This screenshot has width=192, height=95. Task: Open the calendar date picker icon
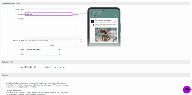tap(35, 67)
